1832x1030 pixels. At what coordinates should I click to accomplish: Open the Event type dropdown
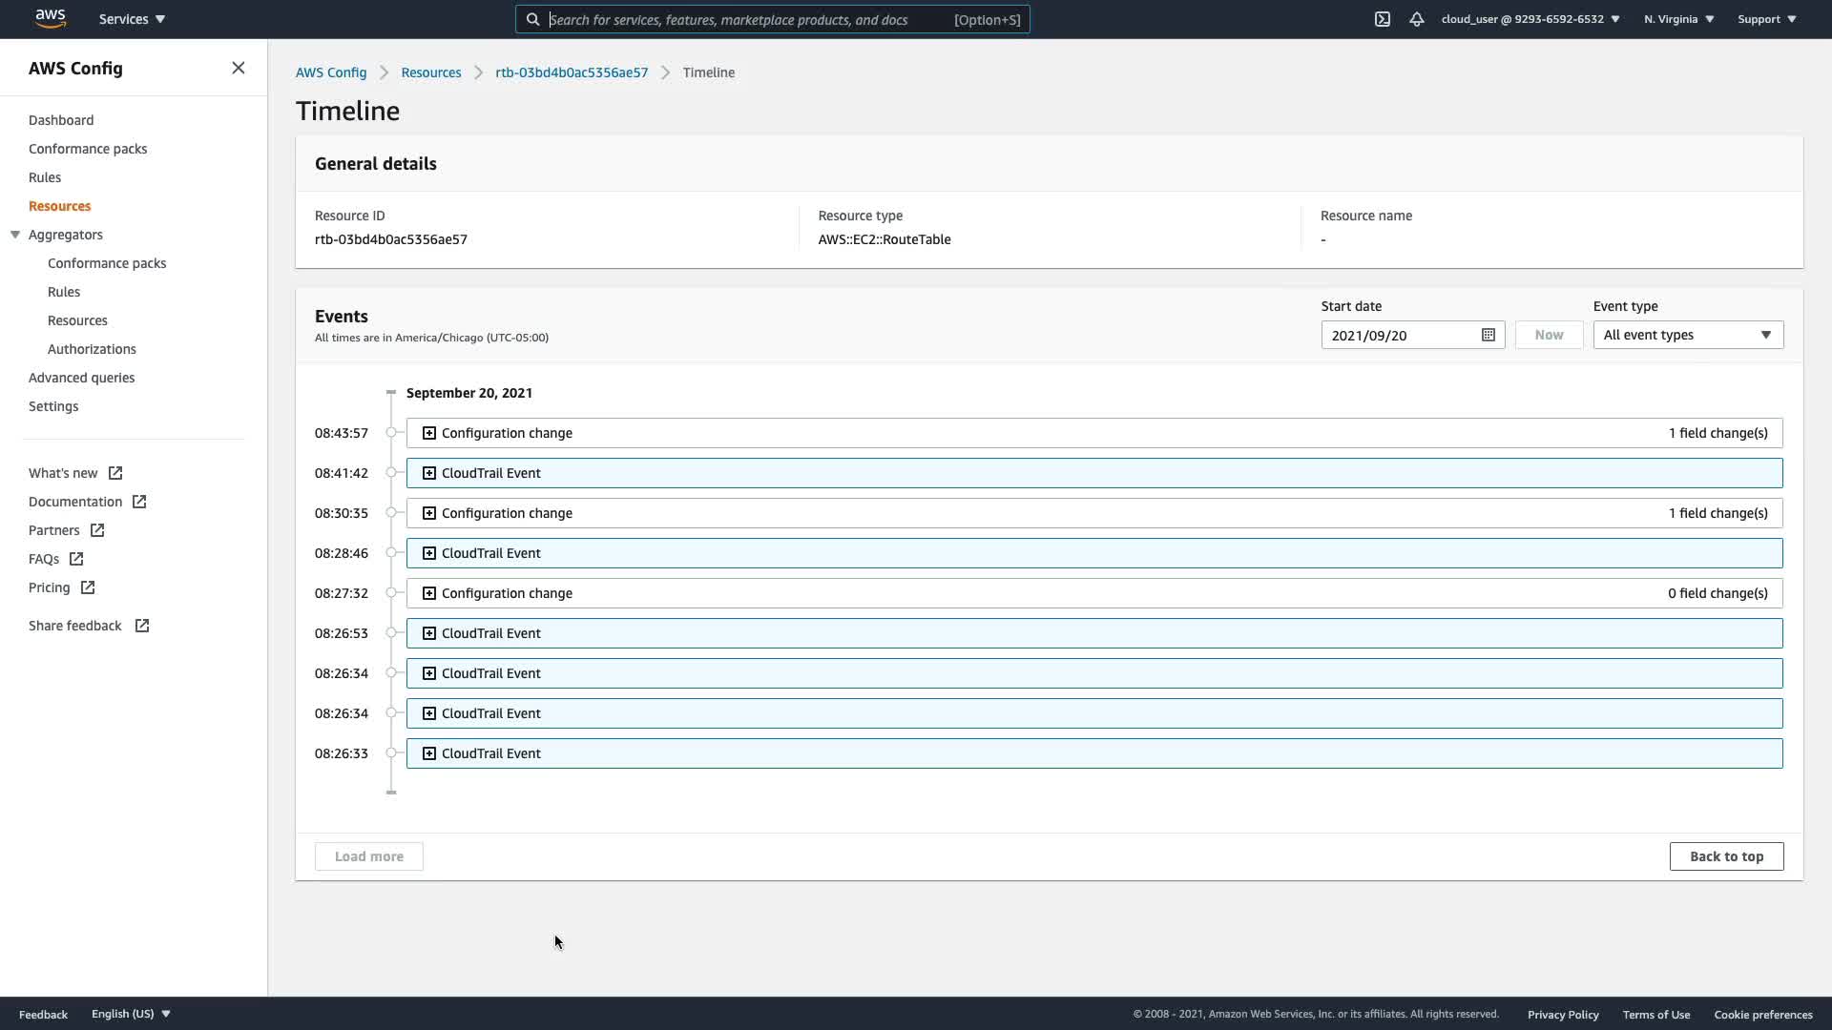[x=1687, y=335]
